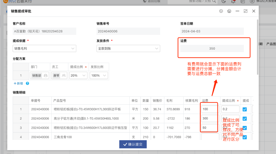Open the 发放比例 100% dropdown
The width and height of the screenshot is (276, 154).
pos(99,75)
